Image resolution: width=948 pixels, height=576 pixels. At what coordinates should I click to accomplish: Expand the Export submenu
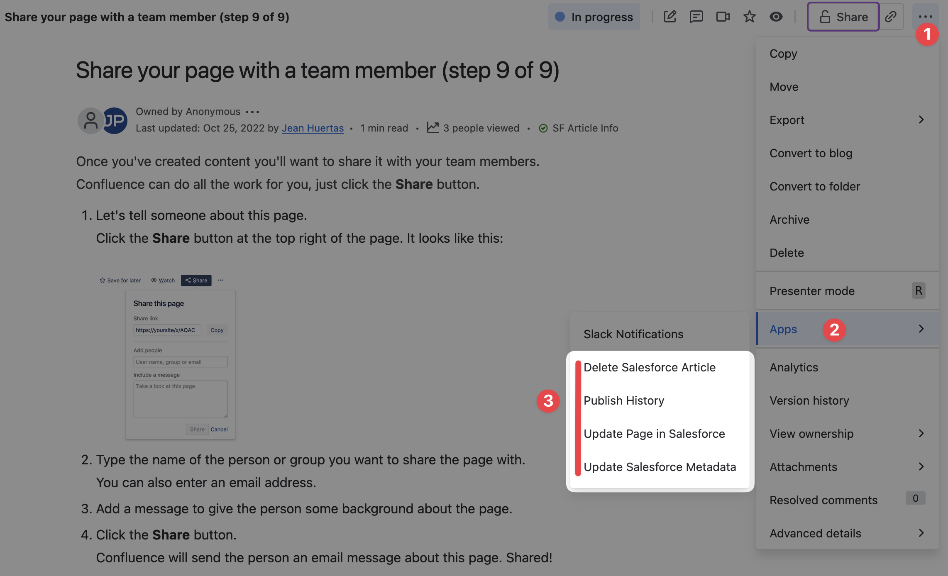click(847, 120)
